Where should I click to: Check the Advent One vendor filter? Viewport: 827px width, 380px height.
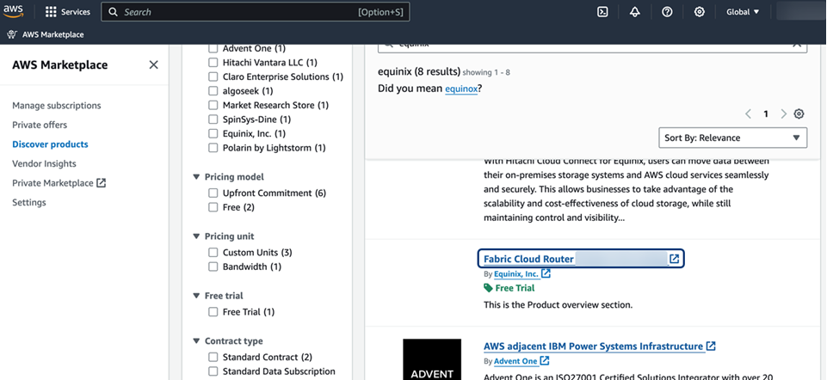pos(213,48)
